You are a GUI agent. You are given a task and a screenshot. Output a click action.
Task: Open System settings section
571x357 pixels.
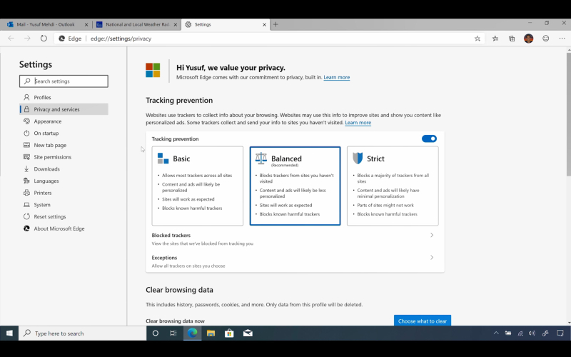(64, 205)
